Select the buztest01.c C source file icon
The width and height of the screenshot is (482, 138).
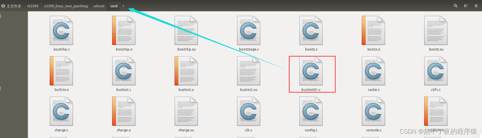[311, 71]
